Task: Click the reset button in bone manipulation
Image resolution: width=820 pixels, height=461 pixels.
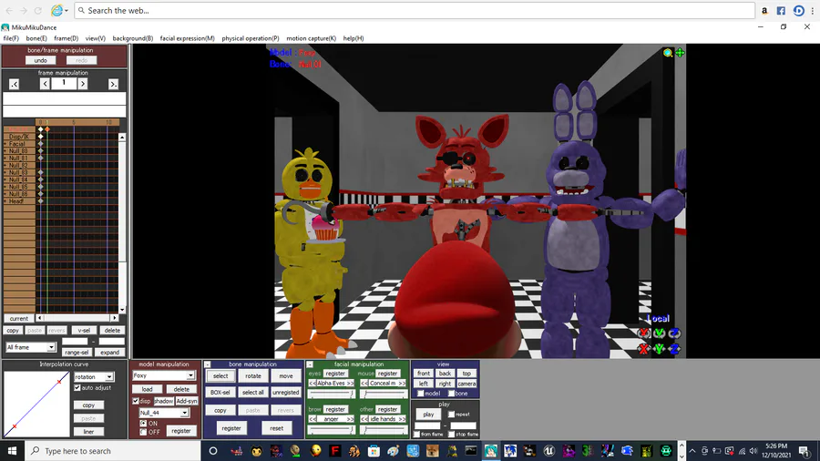Action: click(x=277, y=428)
